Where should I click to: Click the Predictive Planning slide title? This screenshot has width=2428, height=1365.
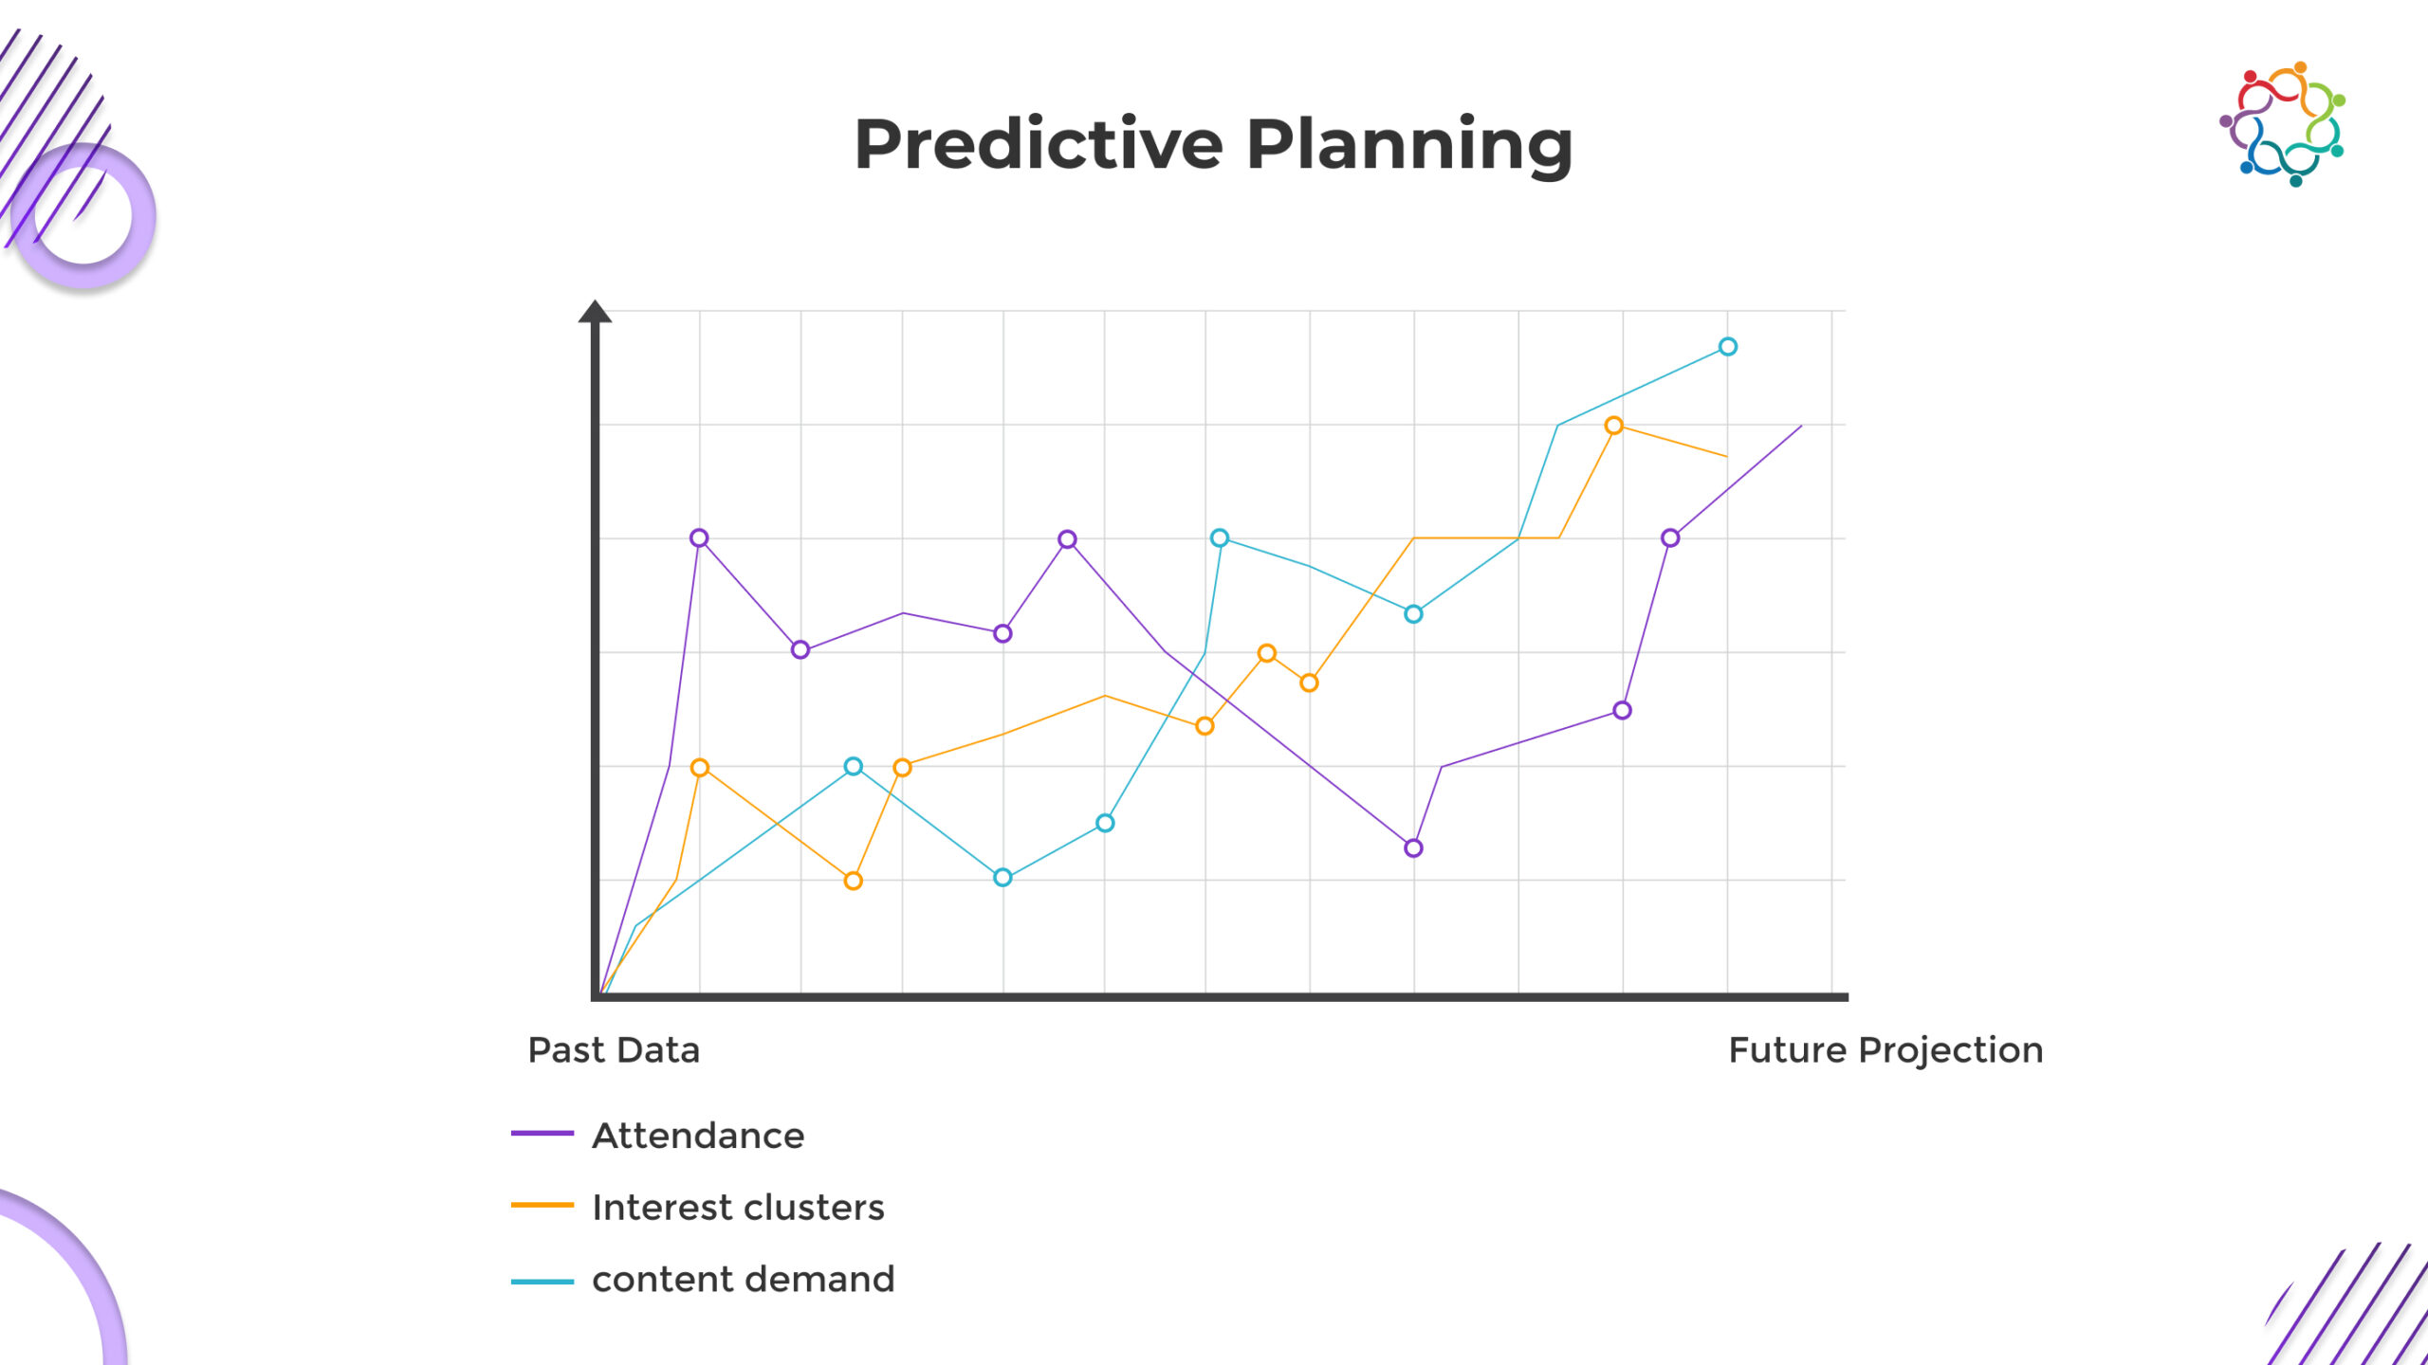(1213, 144)
